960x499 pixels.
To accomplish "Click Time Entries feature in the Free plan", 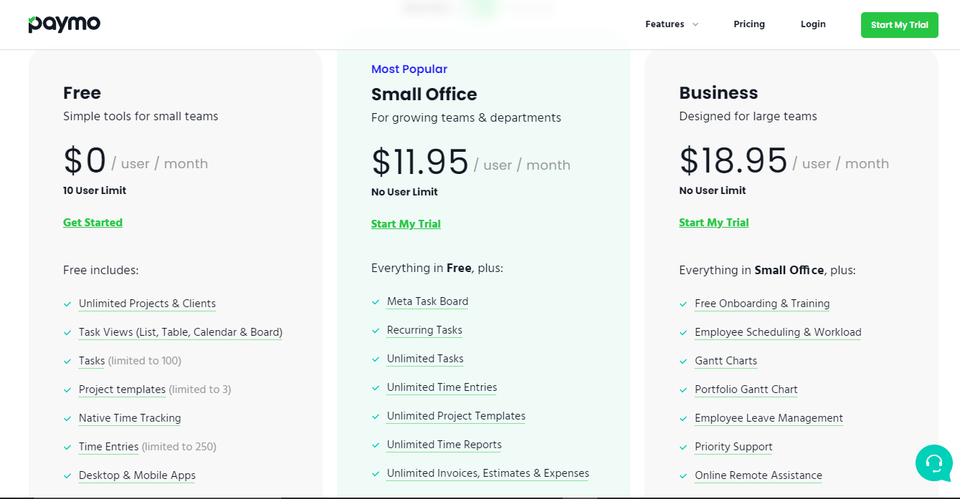I will (108, 447).
